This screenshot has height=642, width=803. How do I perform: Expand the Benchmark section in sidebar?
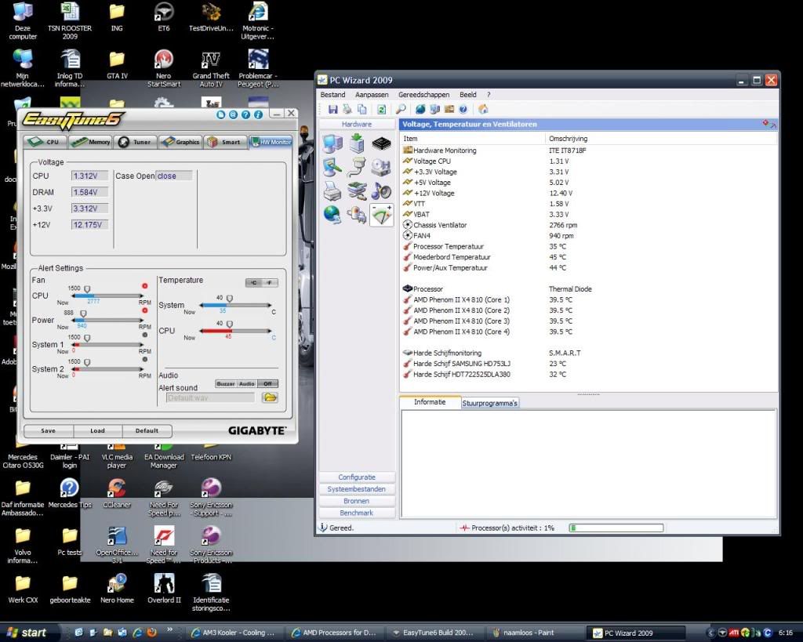pos(357,513)
